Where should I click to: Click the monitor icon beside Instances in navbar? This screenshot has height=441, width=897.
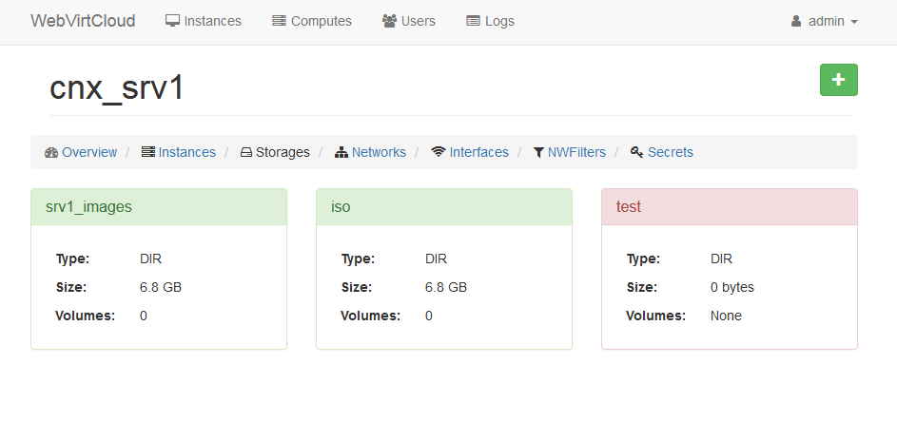(x=172, y=21)
